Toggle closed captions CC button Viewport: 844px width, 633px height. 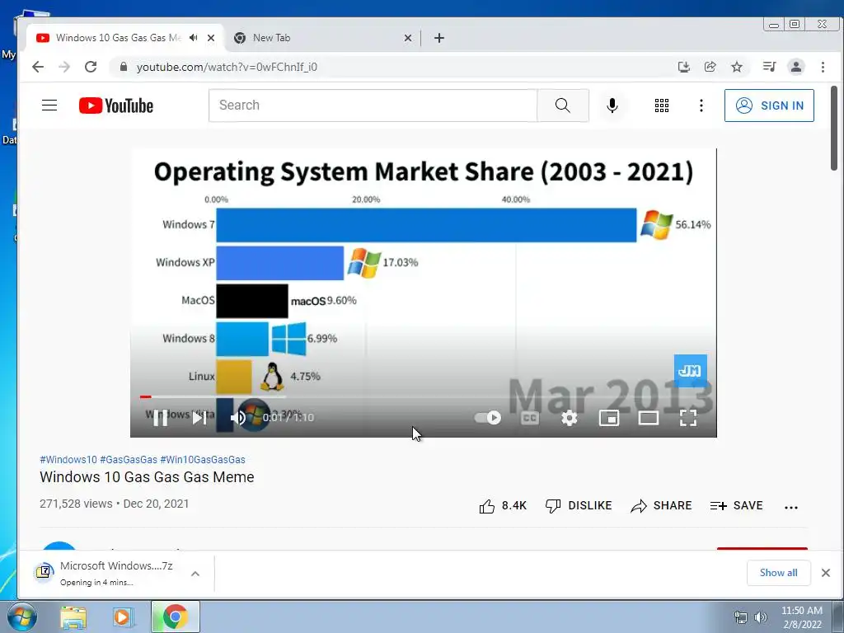coord(530,418)
